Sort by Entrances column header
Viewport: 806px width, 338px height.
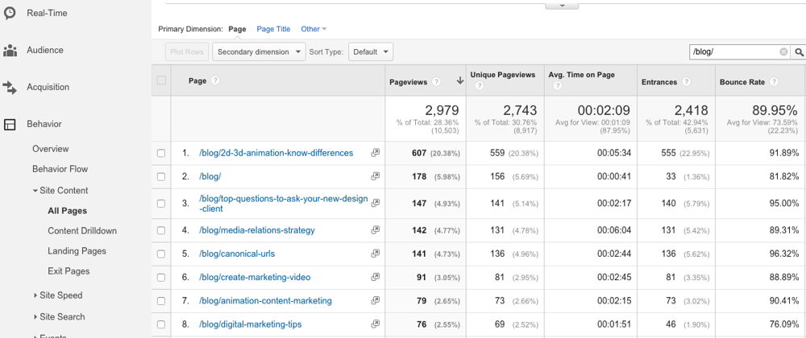click(x=659, y=82)
